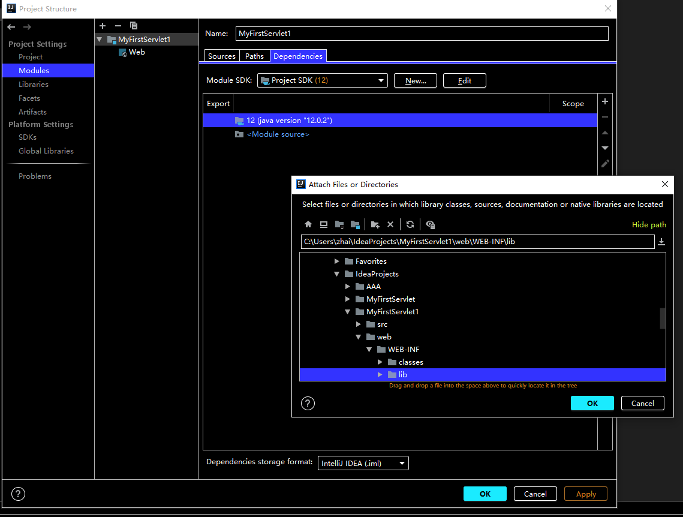
Task: Jump to module directory icon
Action: [355, 224]
